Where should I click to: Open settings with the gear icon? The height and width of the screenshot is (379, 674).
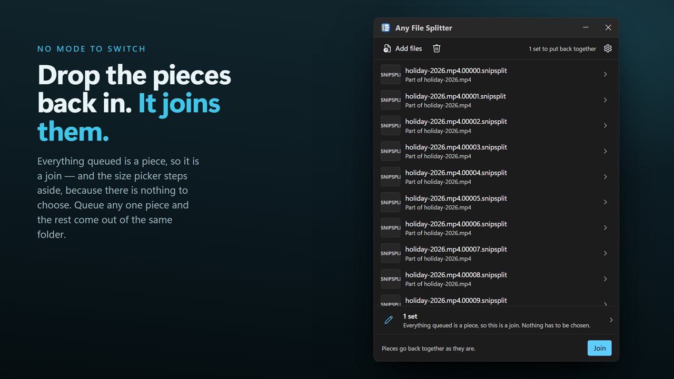608,48
